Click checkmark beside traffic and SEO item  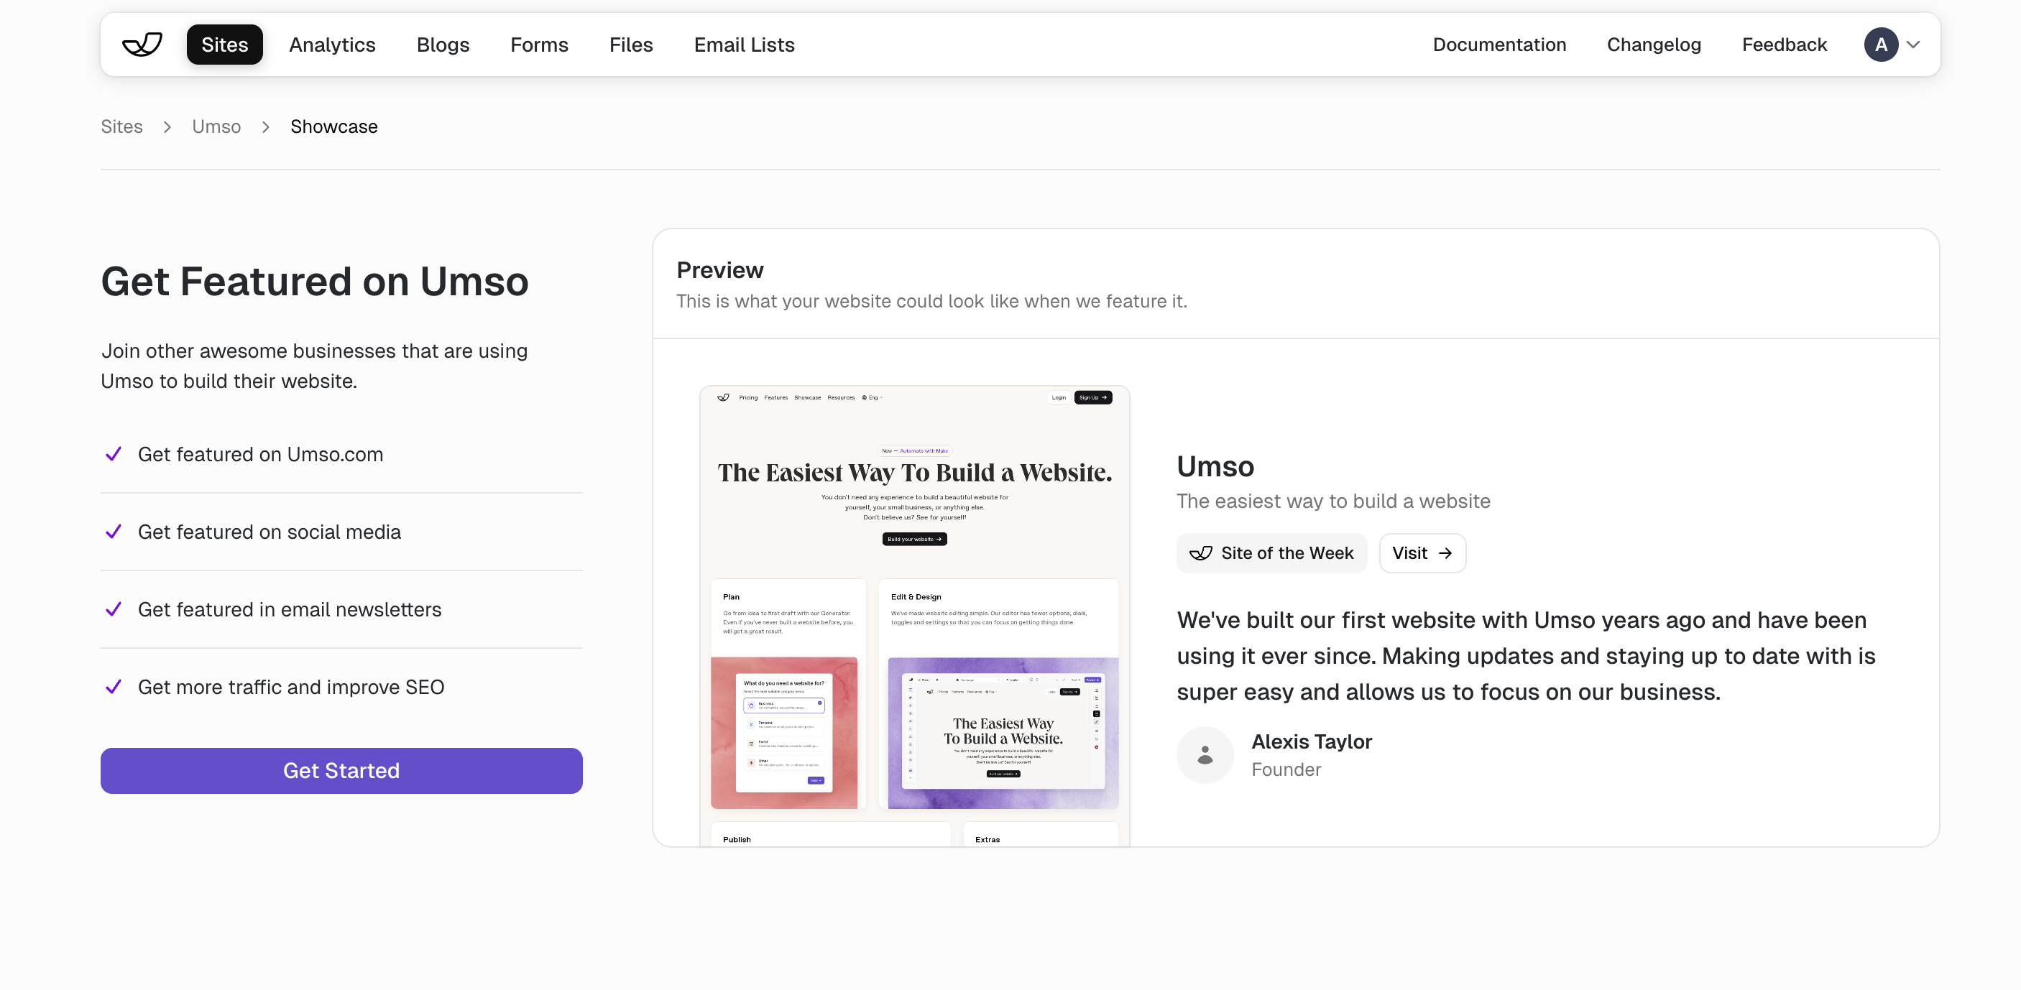[x=114, y=688]
